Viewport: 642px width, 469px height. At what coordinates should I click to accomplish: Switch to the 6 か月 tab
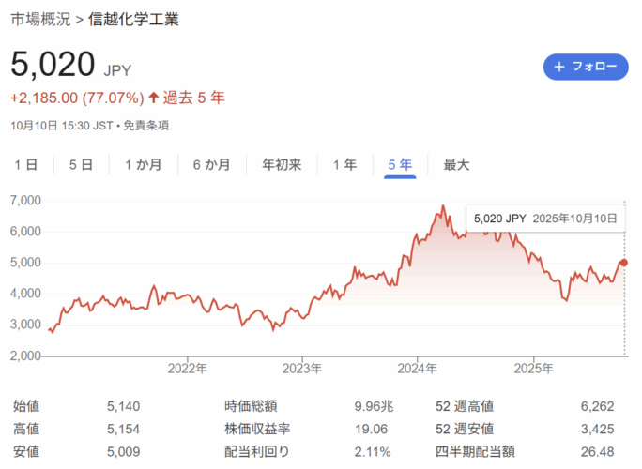211,165
